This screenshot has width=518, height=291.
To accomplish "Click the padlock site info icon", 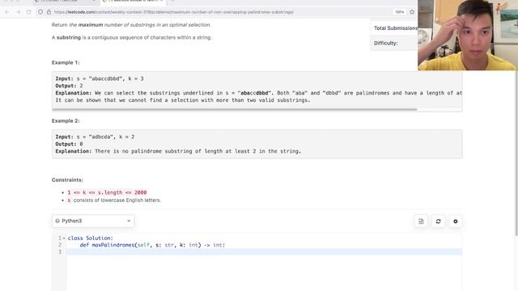I will 49,12.
